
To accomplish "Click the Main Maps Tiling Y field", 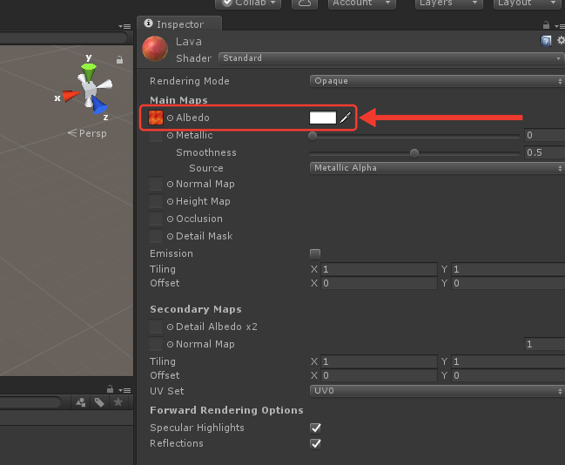I will (508, 269).
